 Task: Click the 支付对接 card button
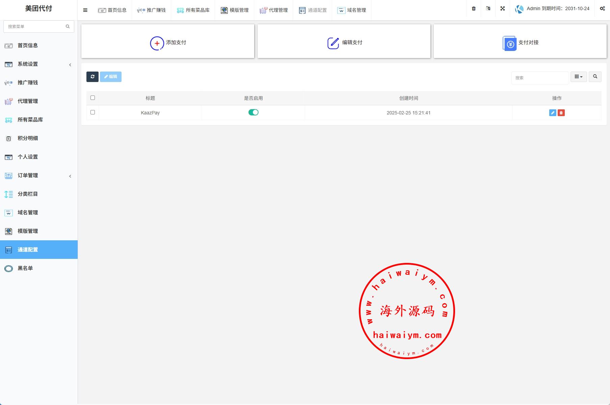point(520,42)
